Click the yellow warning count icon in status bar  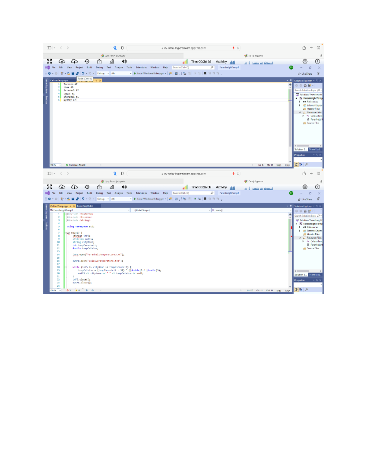pos(77,290)
